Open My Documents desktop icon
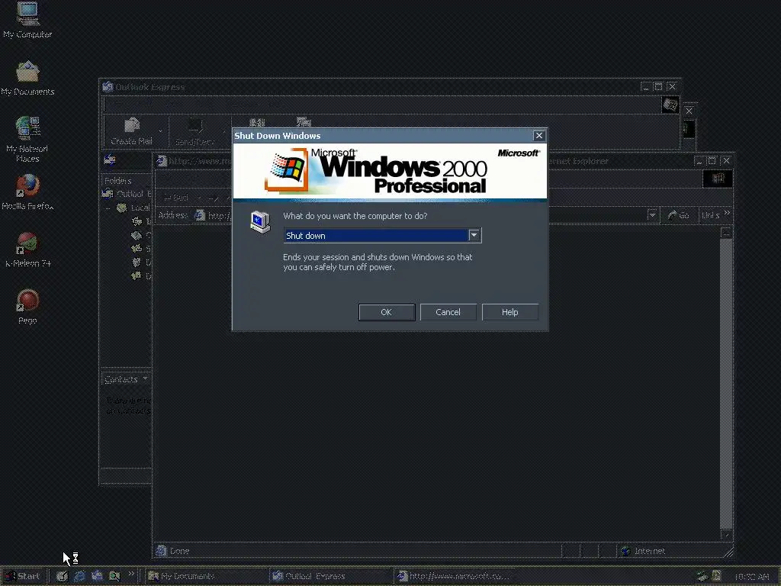Image resolution: width=781 pixels, height=586 pixels. (27, 79)
